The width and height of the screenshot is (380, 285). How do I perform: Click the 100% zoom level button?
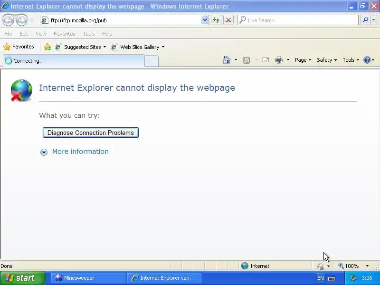[349, 266]
